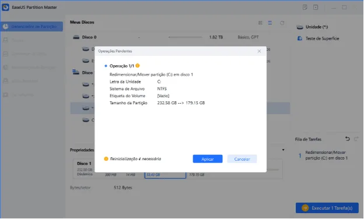Refresh the Meus Discos list
The width and height of the screenshot is (364, 219).
click(282, 23)
